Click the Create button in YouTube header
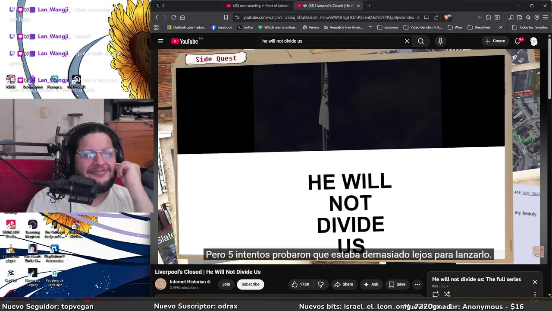Screen dimensions: 552x311 click(x=495, y=41)
